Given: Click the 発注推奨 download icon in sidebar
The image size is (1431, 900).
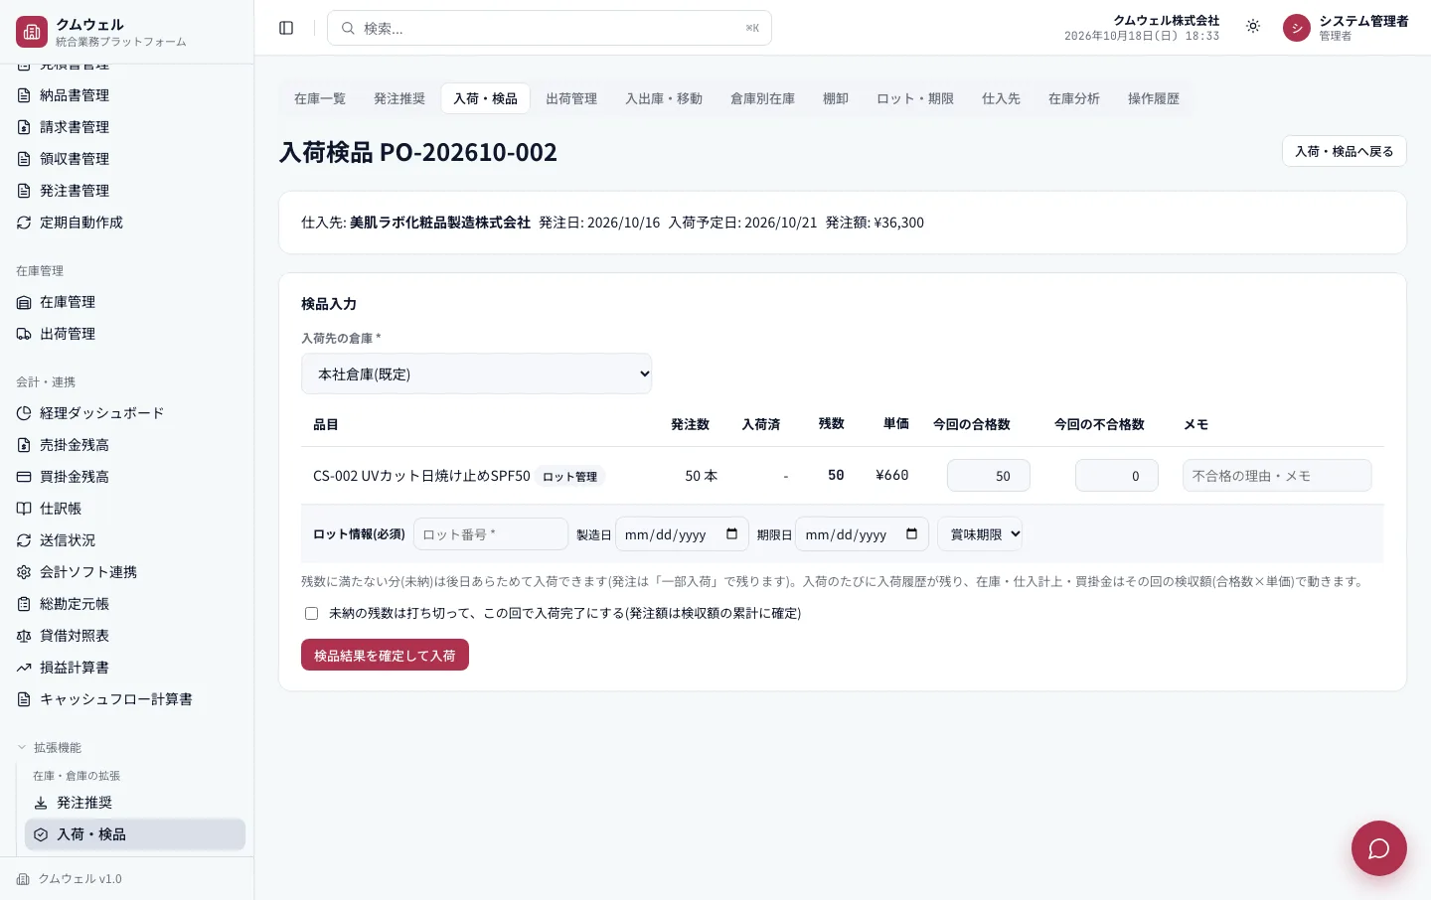Looking at the screenshot, I should (x=41, y=803).
